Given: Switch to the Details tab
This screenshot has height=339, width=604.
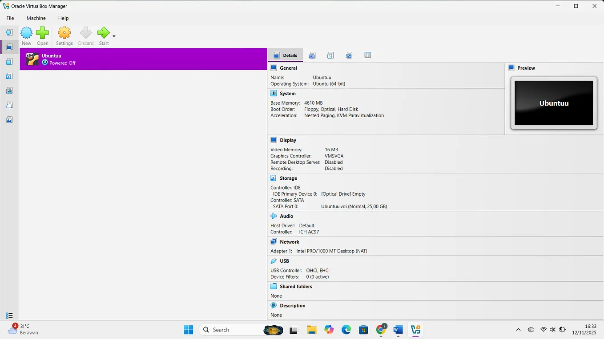Looking at the screenshot, I should 286,55.
